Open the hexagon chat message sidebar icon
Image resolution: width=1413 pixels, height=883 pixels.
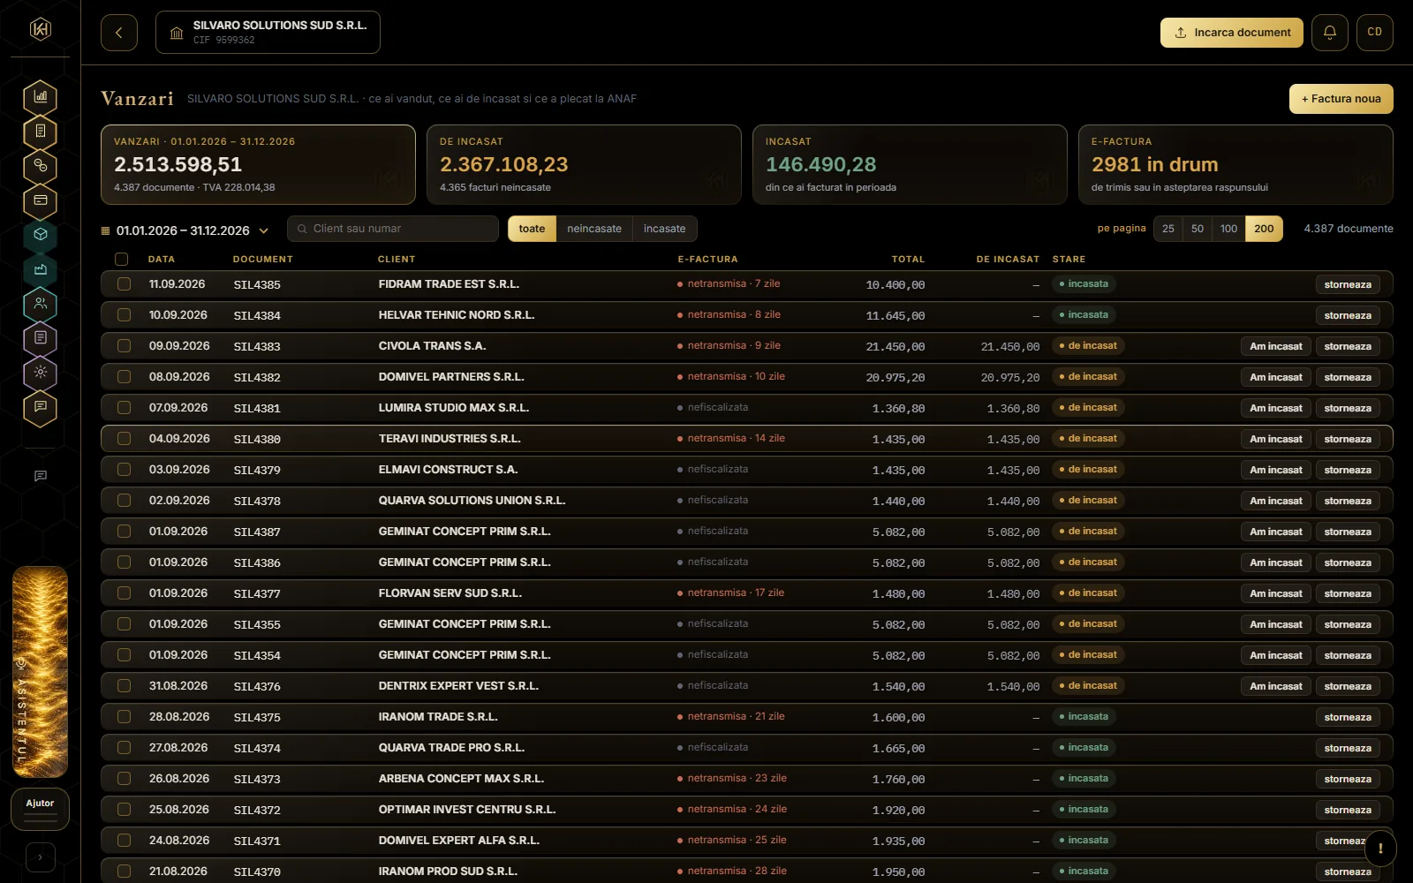pos(41,407)
